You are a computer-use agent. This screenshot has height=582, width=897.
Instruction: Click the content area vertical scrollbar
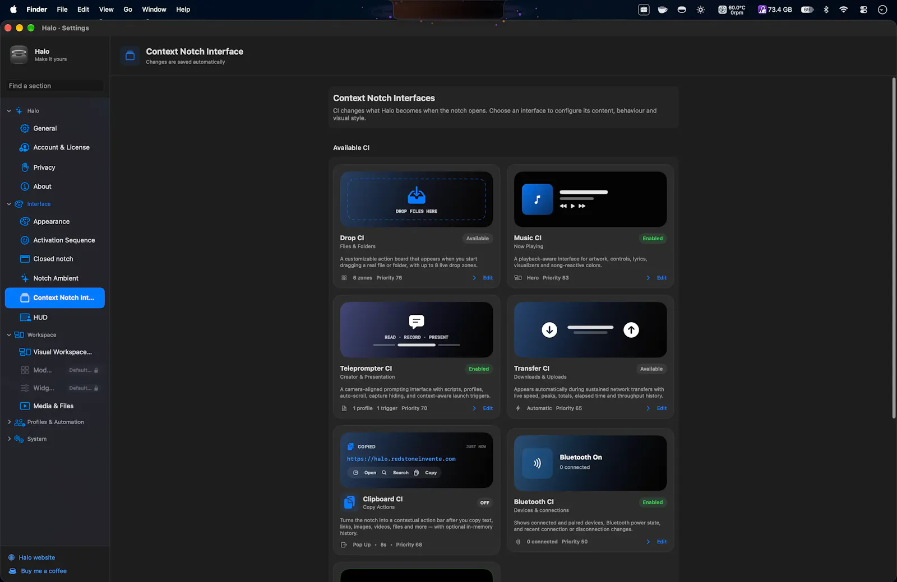[894, 248]
